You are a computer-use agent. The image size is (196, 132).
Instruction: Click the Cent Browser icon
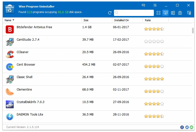[10, 67]
